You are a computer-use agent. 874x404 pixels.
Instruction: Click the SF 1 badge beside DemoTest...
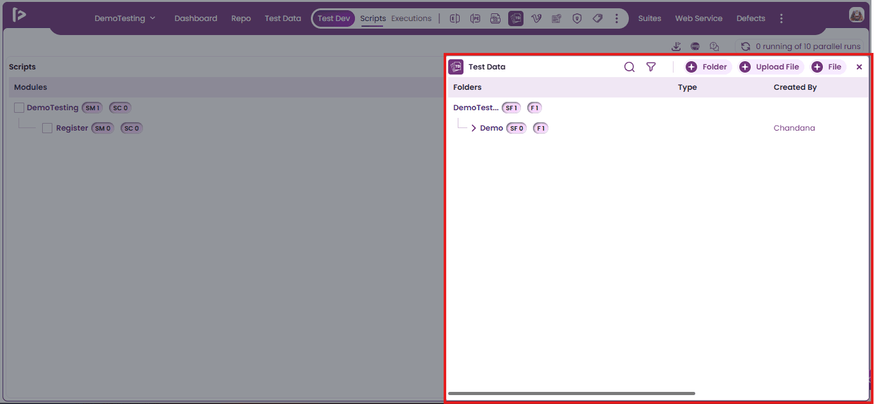coord(511,108)
